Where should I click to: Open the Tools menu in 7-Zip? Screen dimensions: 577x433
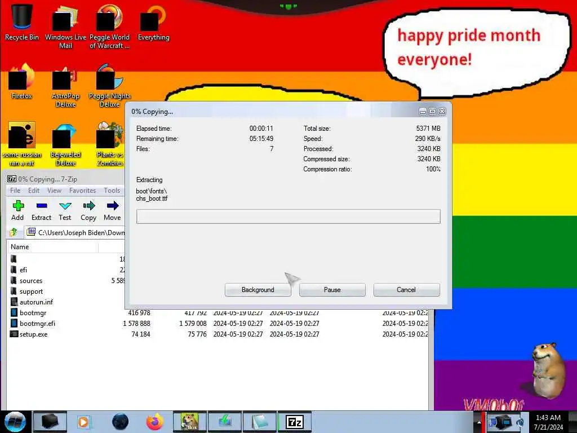pyautogui.click(x=112, y=191)
